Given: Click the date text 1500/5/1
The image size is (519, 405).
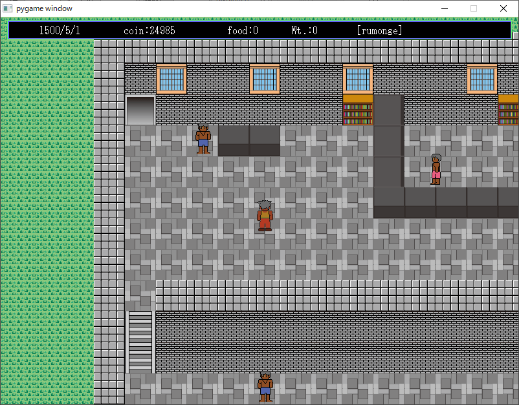Looking at the screenshot, I should tap(60, 31).
